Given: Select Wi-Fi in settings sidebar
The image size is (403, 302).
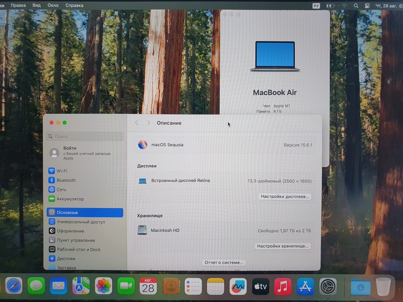Looking at the screenshot, I should (85, 171).
